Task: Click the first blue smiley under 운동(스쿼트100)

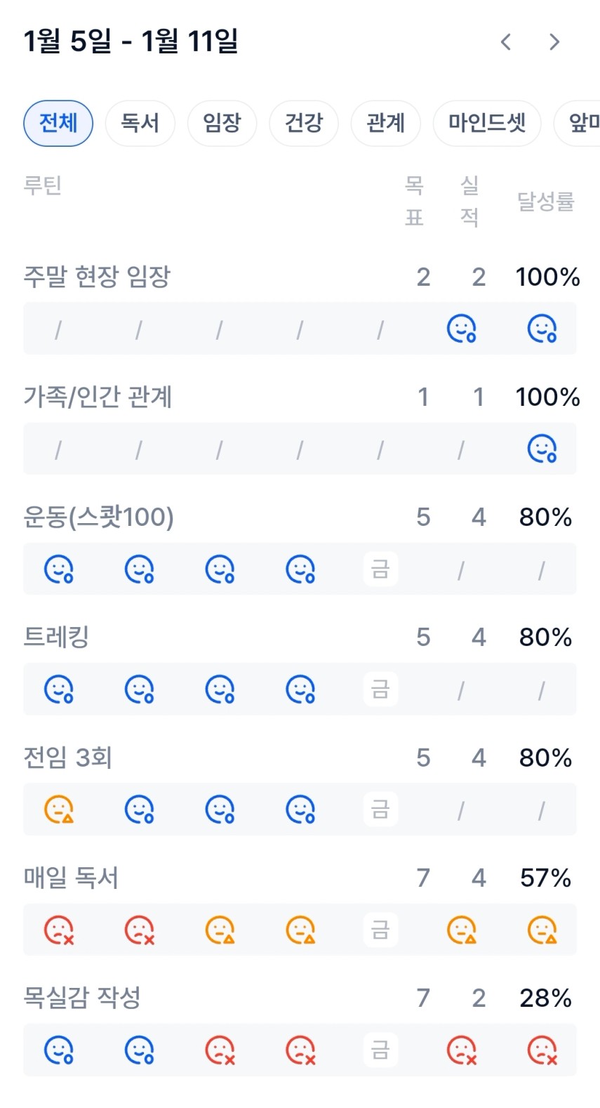Action: coord(59,569)
